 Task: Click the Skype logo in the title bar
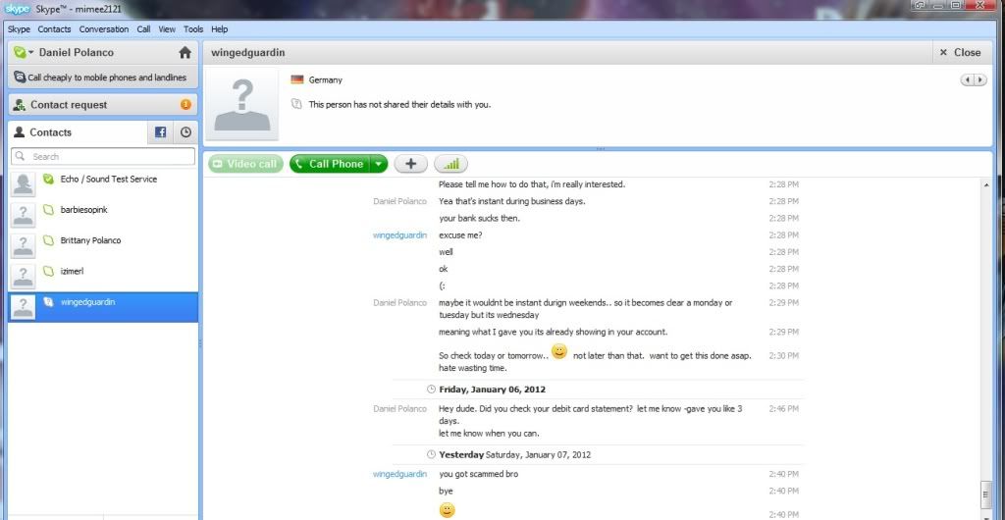point(18,10)
